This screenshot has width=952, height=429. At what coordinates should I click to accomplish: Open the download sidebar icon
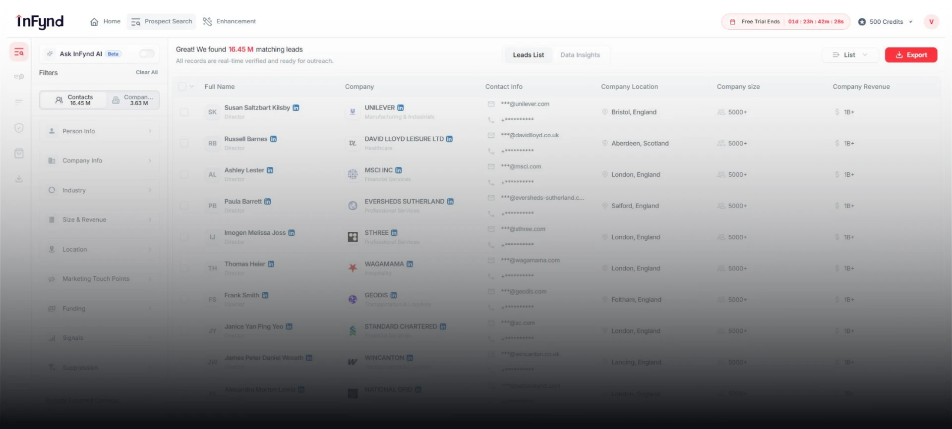pyautogui.click(x=19, y=179)
